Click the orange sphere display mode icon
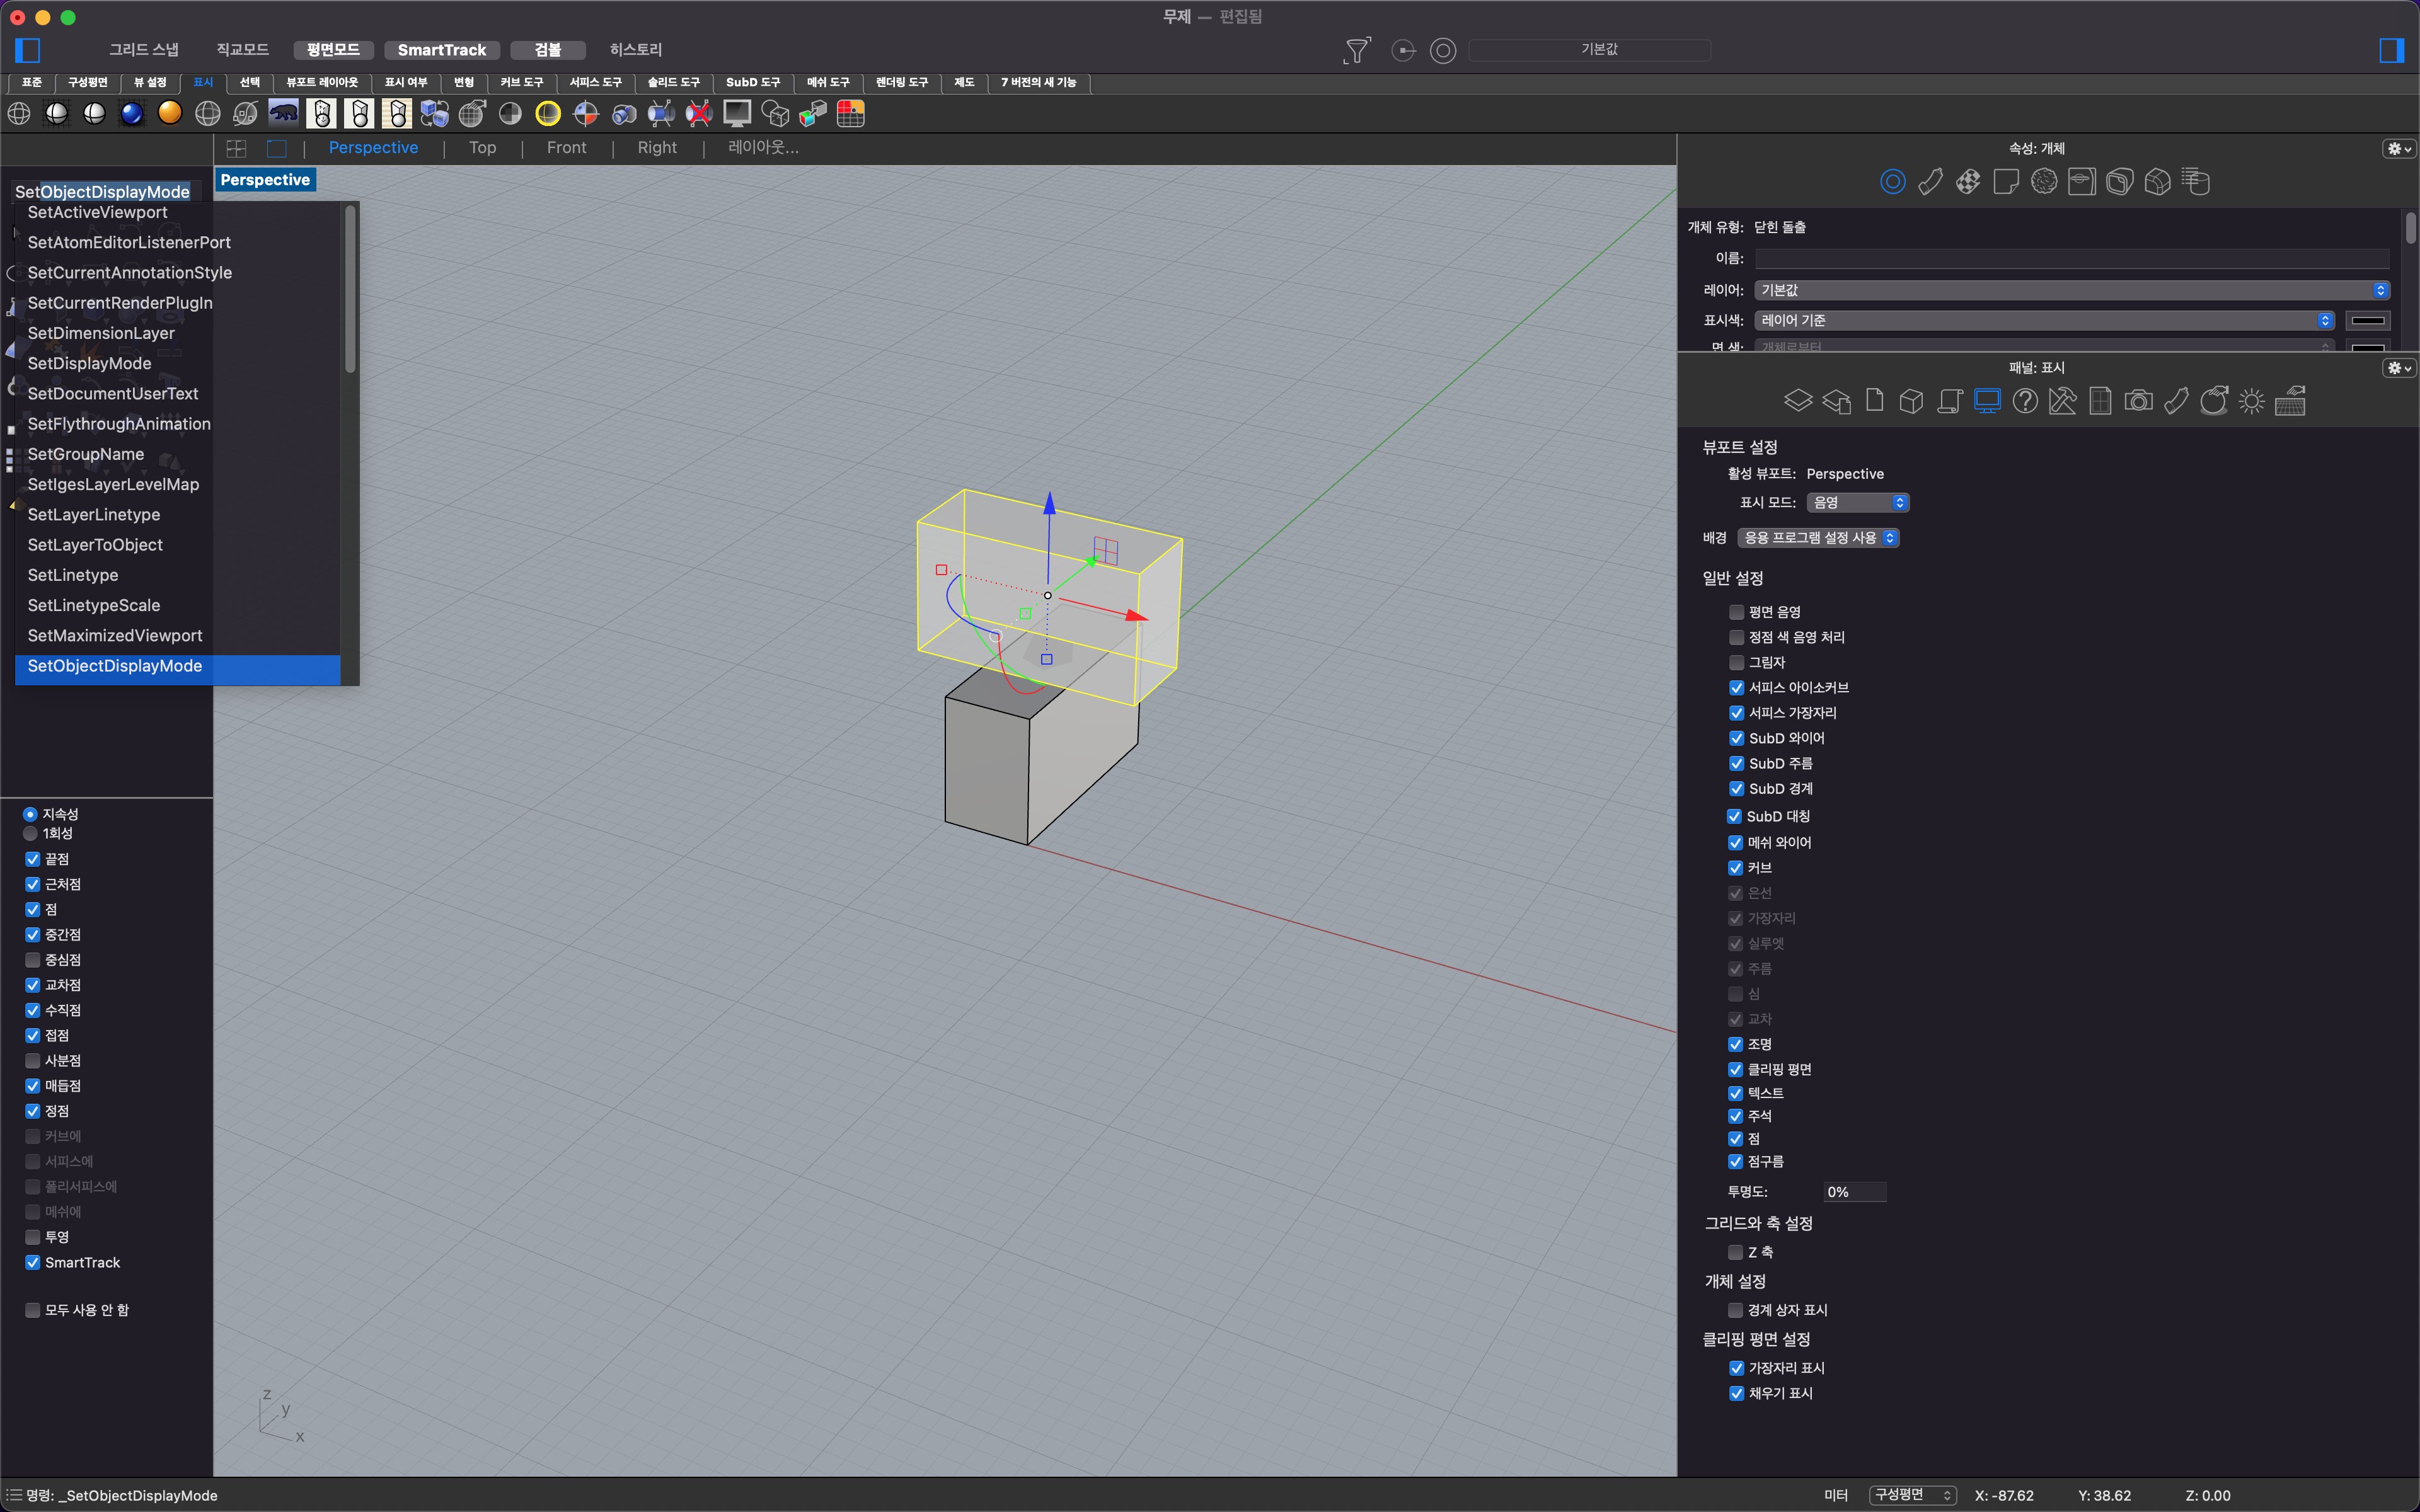2420x1512 pixels. (170, 114)
